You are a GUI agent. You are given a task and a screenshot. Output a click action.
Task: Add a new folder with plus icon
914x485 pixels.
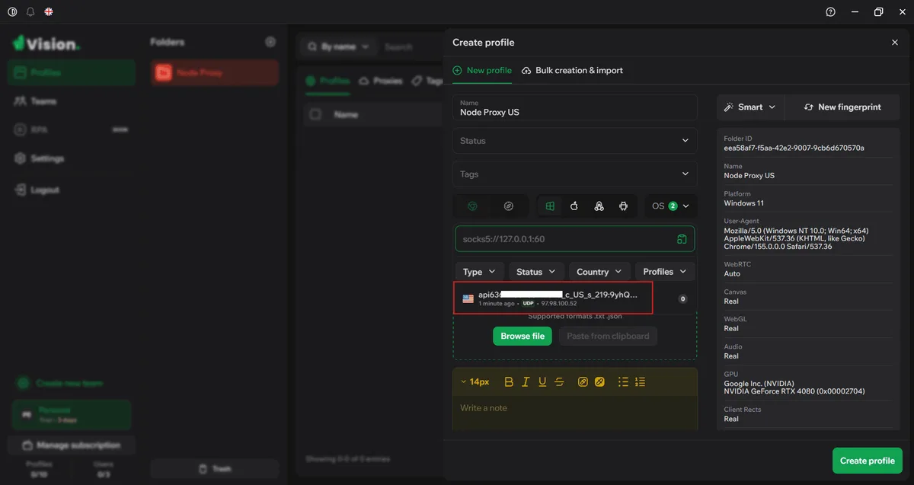(270, 42)
